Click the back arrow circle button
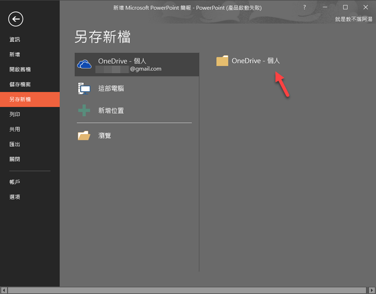 16,19
